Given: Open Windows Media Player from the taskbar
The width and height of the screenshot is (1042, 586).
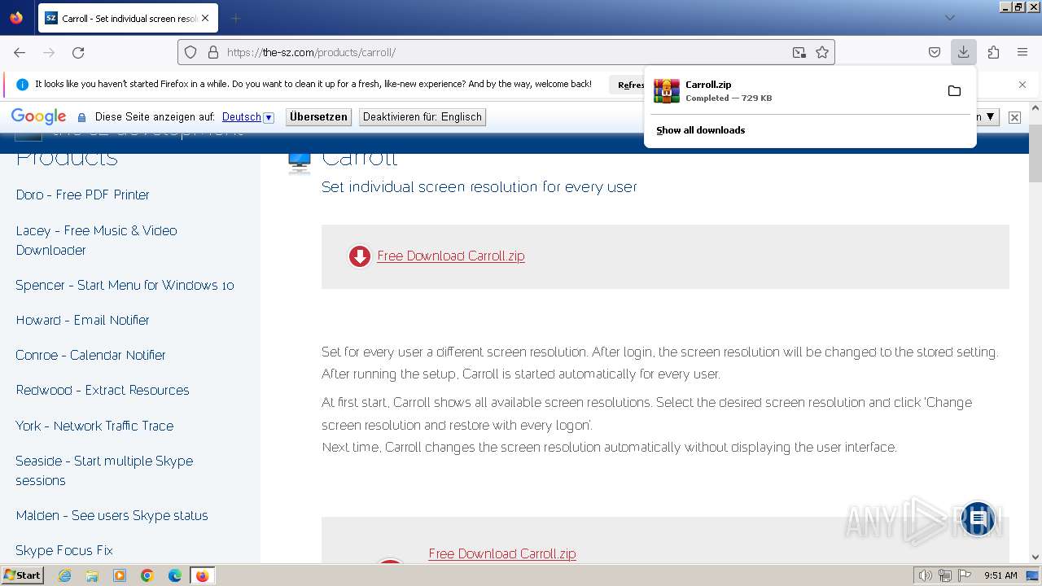Looking at the screenshot, I should (120, 575).
